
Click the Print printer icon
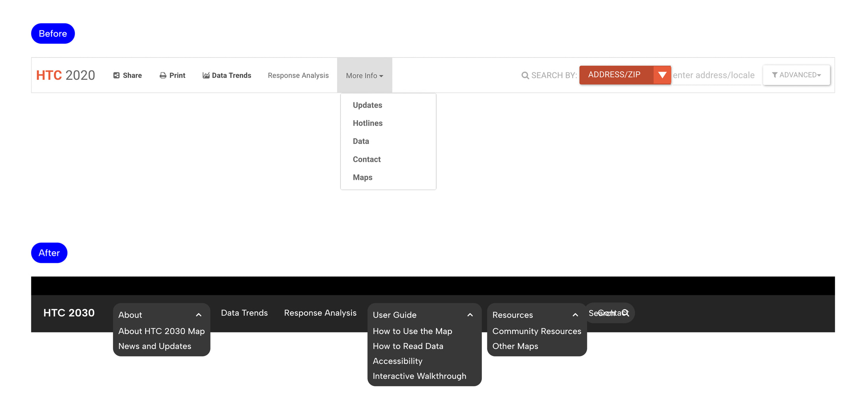[x=163, y=75]
